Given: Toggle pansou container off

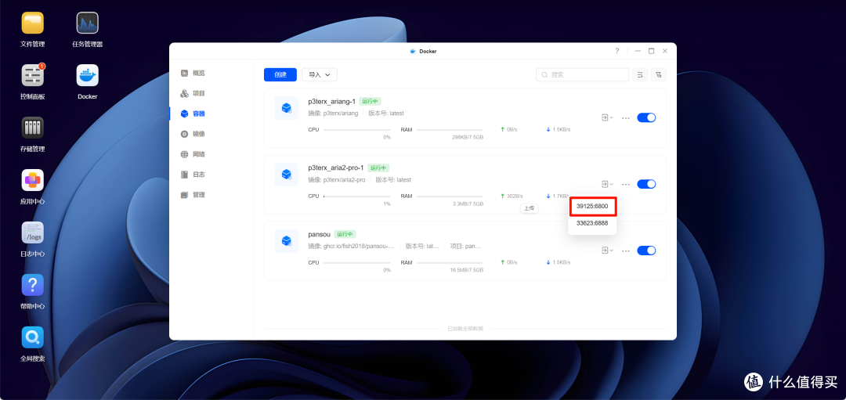Looking at the screenshot, I should point(646,250).
